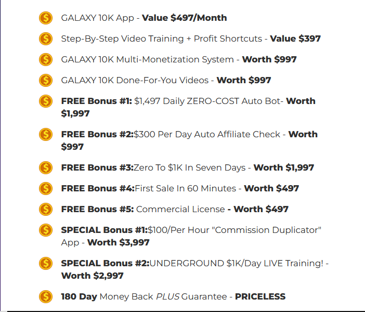Click coin icon next to Step-By-Step Video Training
This screenshot has height=312, width=365.
46,38
